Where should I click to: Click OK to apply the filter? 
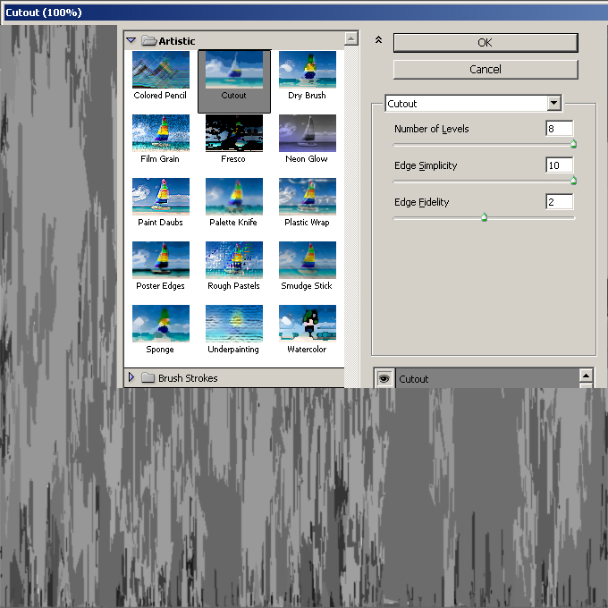pos(485,43)
